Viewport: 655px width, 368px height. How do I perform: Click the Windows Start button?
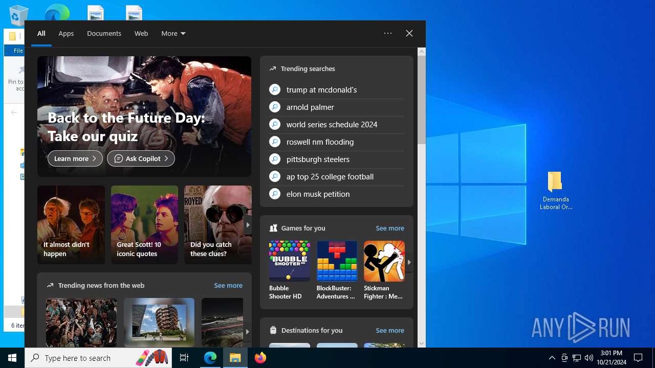12,358
